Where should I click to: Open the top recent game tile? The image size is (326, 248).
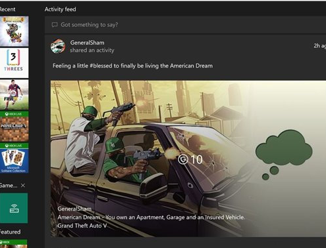[14, 31]
